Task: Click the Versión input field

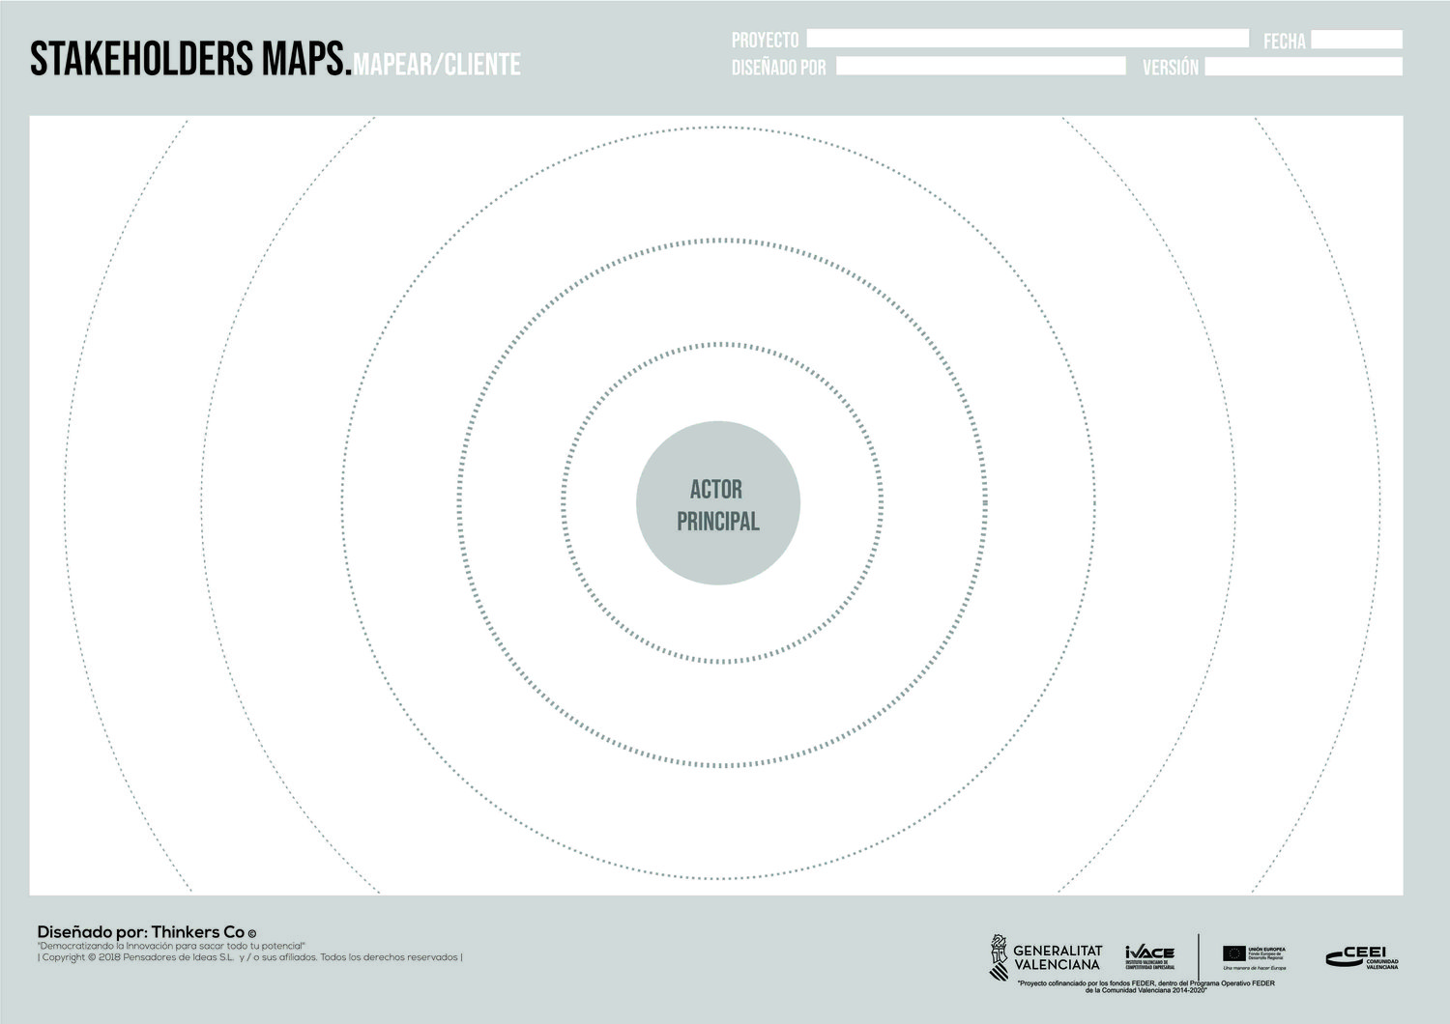Action: point(1303,67)
